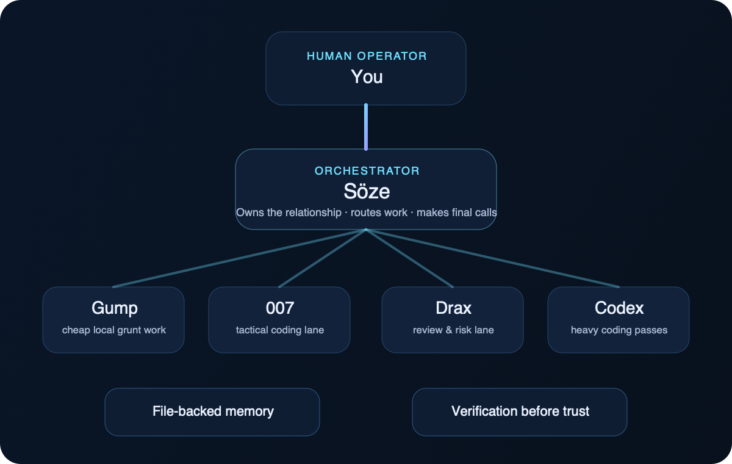Click the HUMAN OPERATOR label text

tap(366, 56)
